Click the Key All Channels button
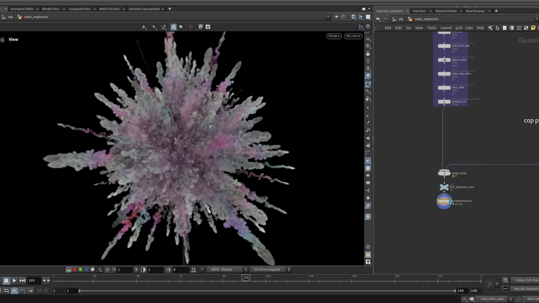539x303 pixels. 525,289
